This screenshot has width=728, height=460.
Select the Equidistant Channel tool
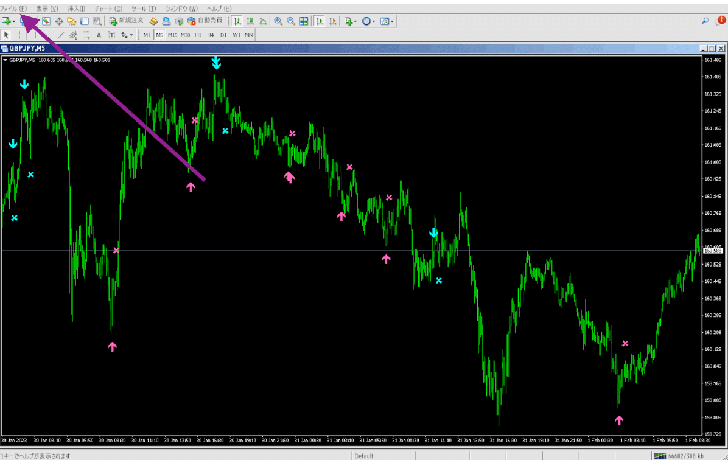tap(73, 35)
